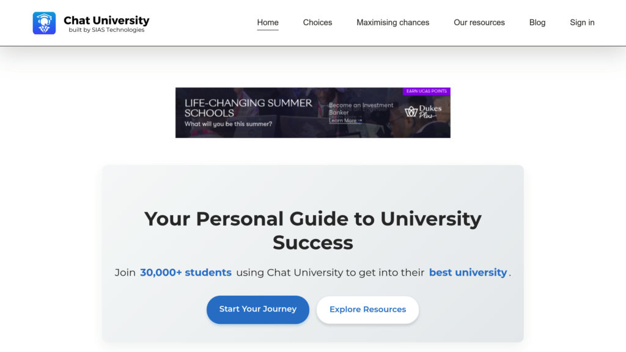Image resolution: width=626 pixels, height=352 pixels.
Task: Click the purple Earn UCAS Points badge
Action: (427, 91)
